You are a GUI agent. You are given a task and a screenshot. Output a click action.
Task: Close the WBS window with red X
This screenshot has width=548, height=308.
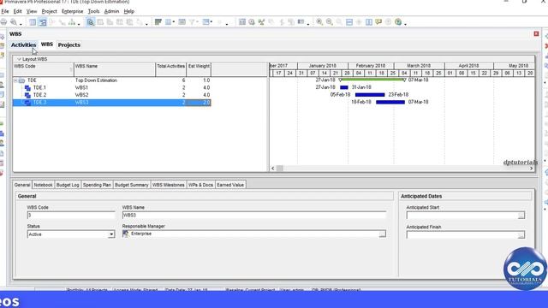point(537,34)
